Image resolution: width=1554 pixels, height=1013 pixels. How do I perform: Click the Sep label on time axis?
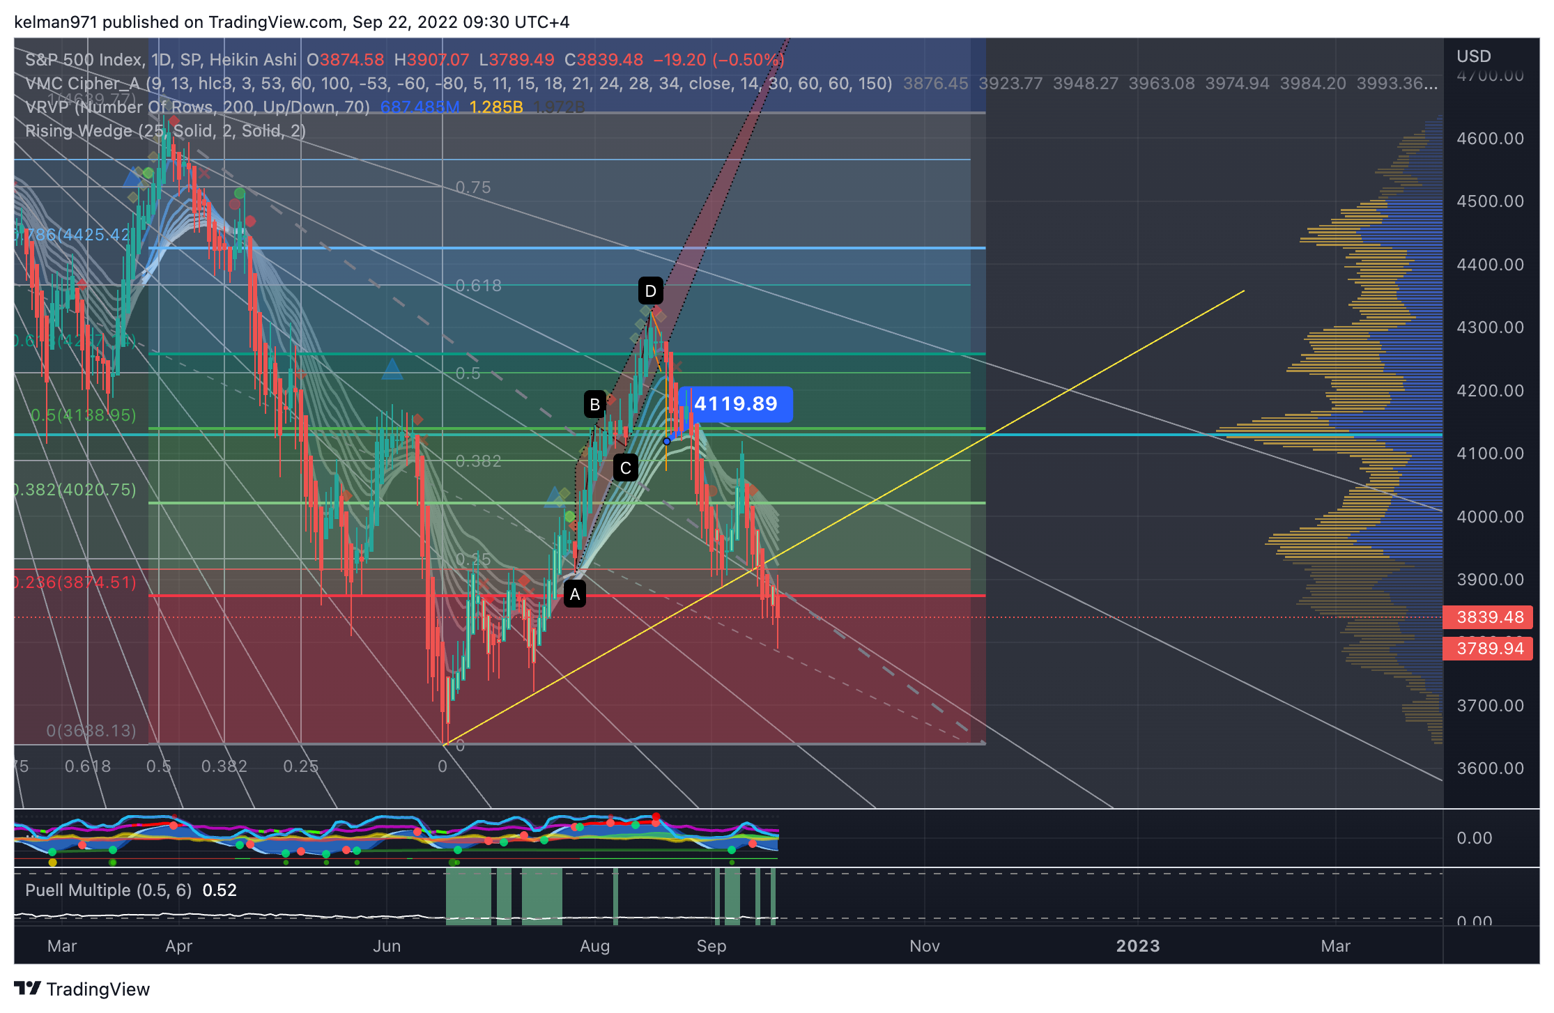(x=711, y=946)
